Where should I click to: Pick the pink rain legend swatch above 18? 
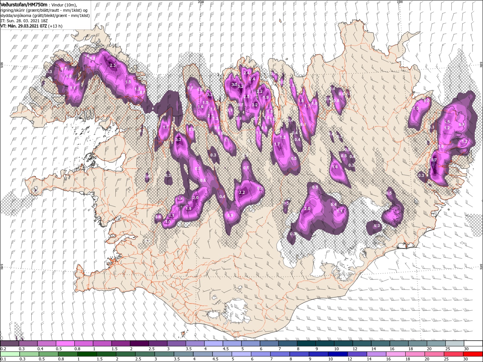pyautogui.click(x=415, y=354)
